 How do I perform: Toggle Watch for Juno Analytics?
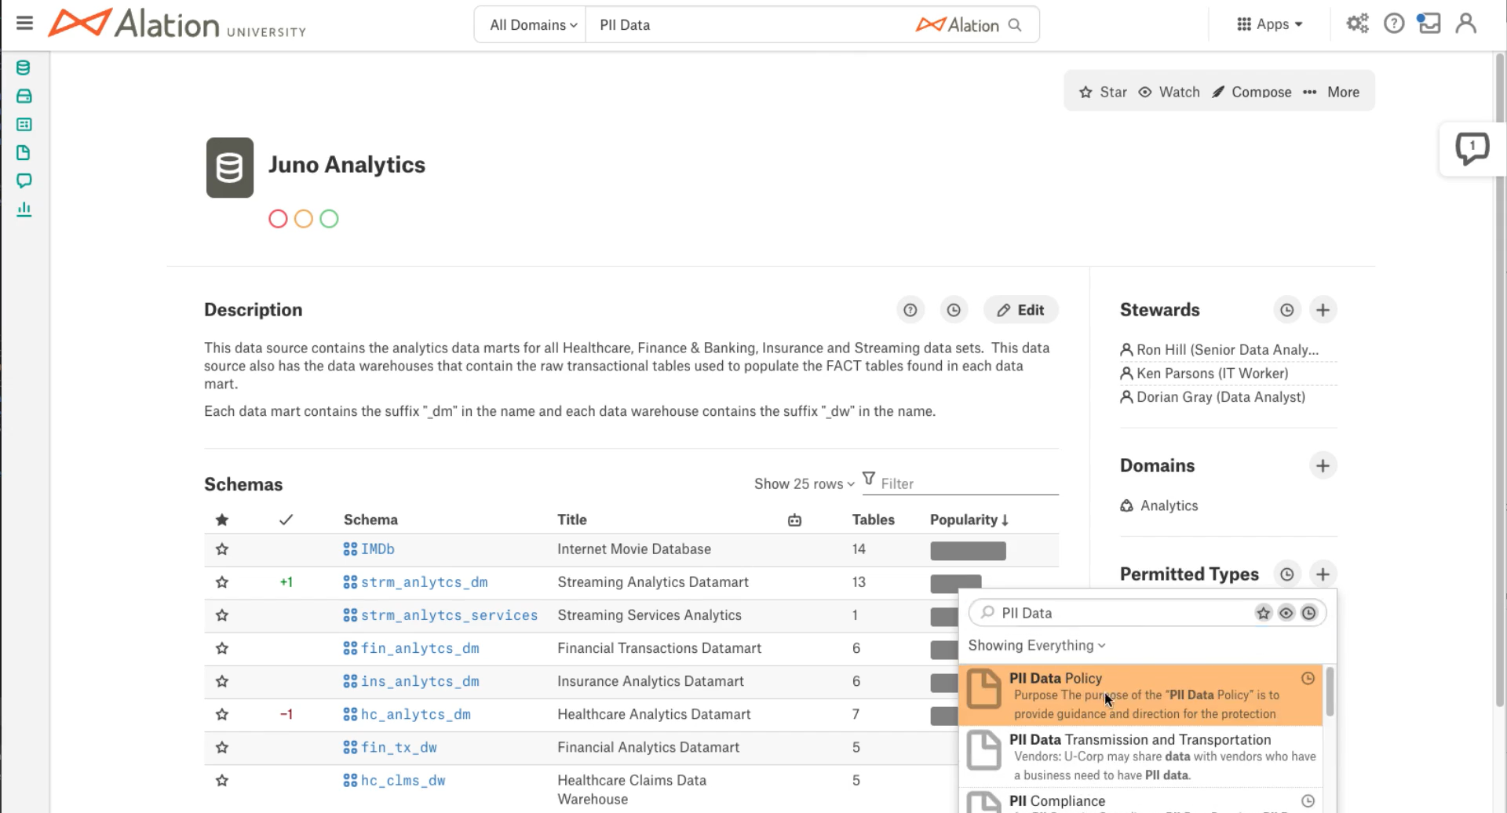pyautogui.click(x=1169, y=92)
